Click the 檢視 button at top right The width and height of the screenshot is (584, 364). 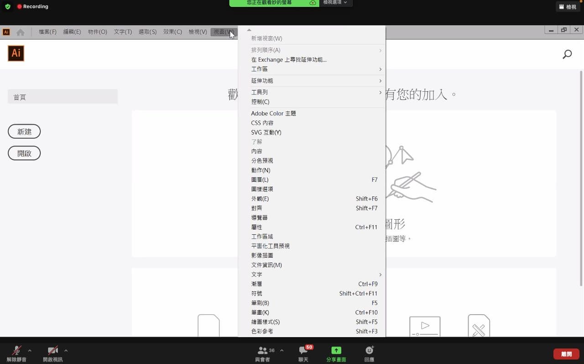tap(568, 7)
